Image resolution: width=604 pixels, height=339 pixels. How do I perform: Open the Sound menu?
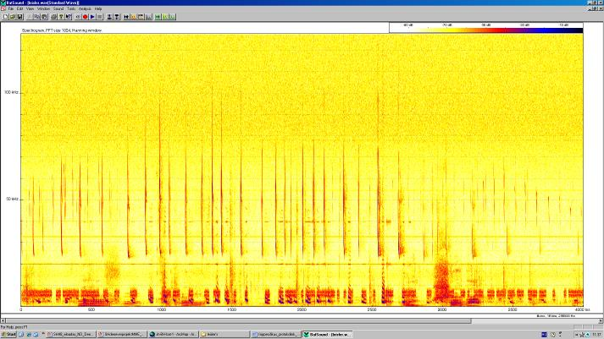coord(58,8)
